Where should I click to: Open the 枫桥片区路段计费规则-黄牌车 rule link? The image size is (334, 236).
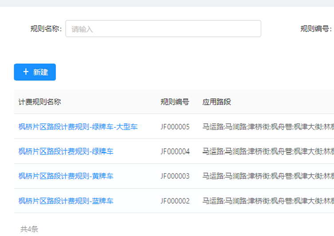(x=66, y=176)
